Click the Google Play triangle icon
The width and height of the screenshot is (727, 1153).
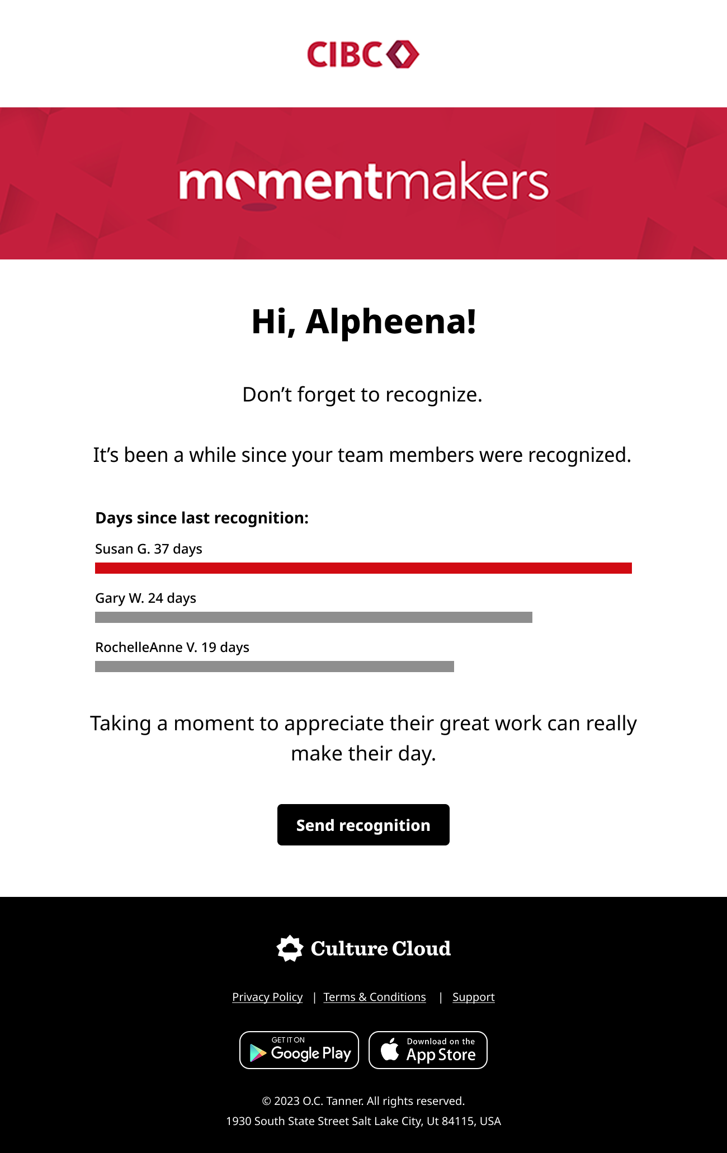(257, 1052)
